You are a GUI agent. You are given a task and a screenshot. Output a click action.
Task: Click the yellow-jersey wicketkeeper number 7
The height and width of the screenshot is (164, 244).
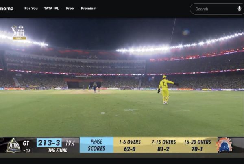165,90
